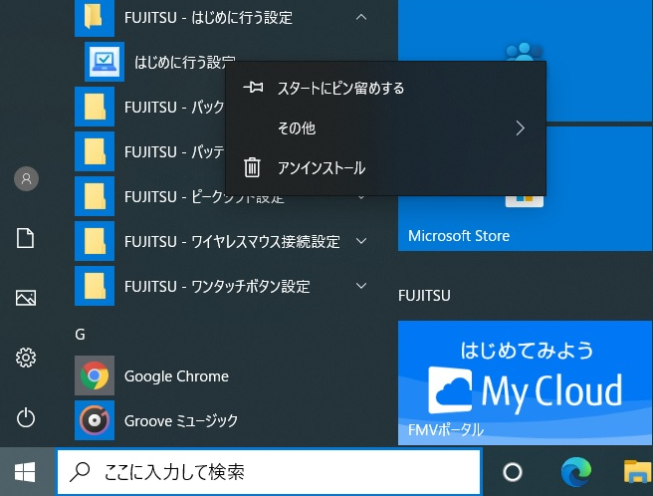Open the FUJITSU - ワイヤレスマウス接続設定 folder icon
Screen dimensions: 653x496
95,241
